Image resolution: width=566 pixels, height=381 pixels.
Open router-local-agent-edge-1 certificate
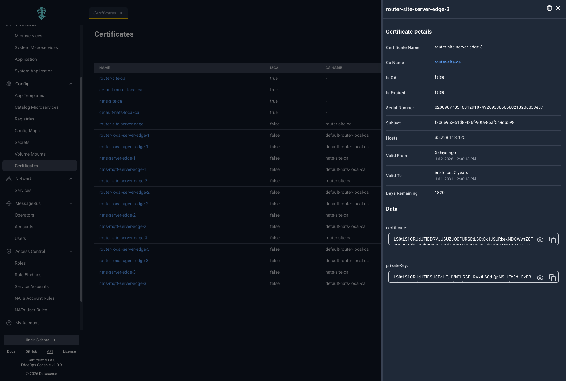coord(124,147)
